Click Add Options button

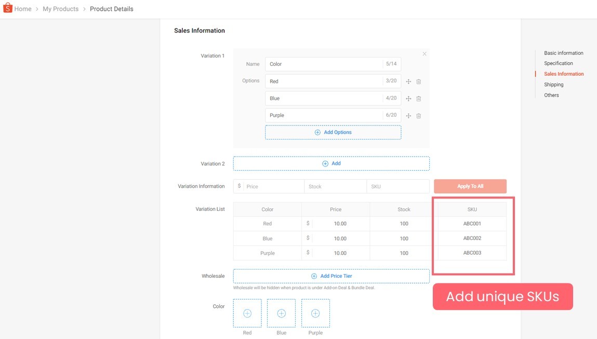333,132
